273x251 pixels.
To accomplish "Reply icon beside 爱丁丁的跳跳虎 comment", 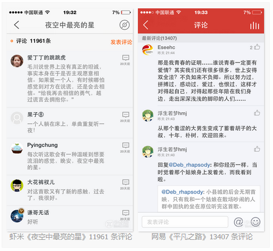I will [126, 57].
